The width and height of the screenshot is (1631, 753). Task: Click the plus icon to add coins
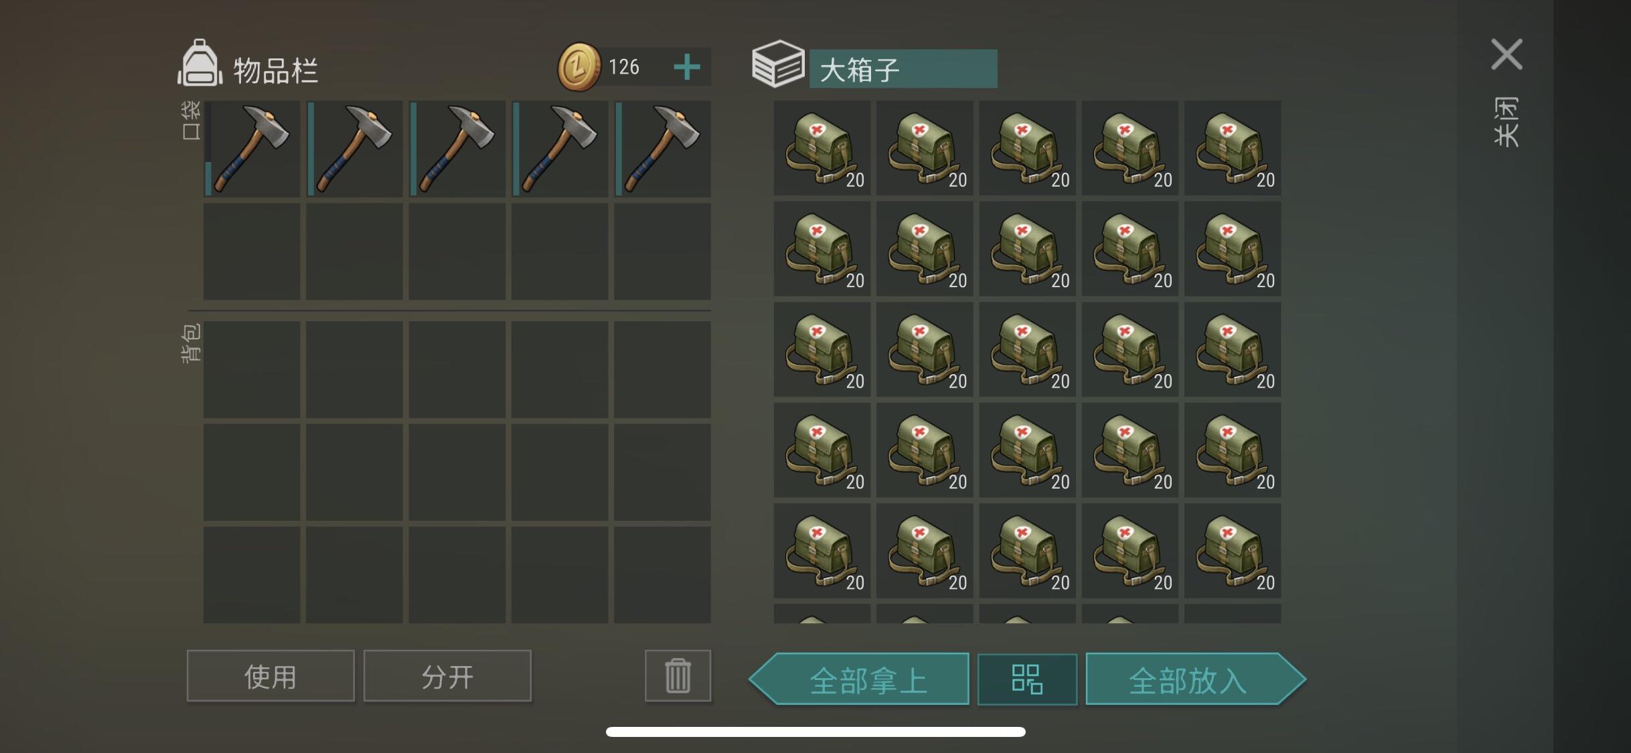pyautogui.click(x=687, y=67)
